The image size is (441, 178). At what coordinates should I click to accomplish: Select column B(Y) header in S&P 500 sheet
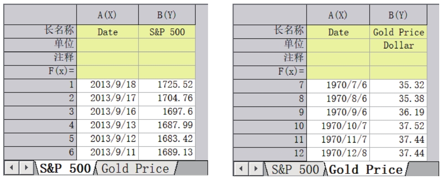click(x=167, y=15)
